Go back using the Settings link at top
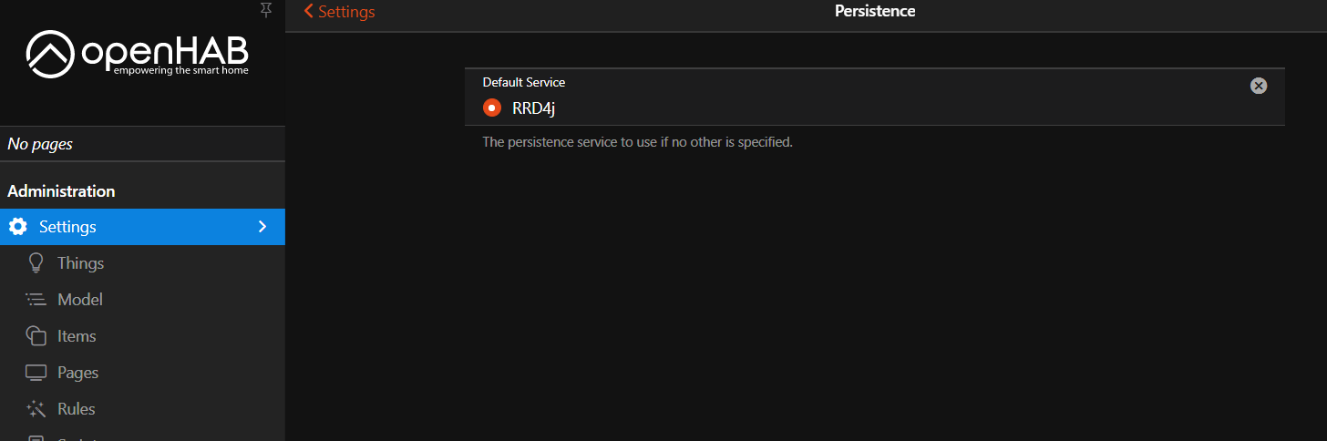This screenshot has height=441, width=1327. [339, 12]
